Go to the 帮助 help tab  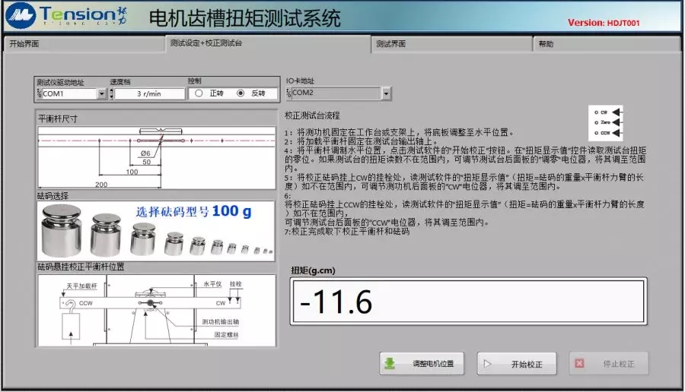click(605, 44)
